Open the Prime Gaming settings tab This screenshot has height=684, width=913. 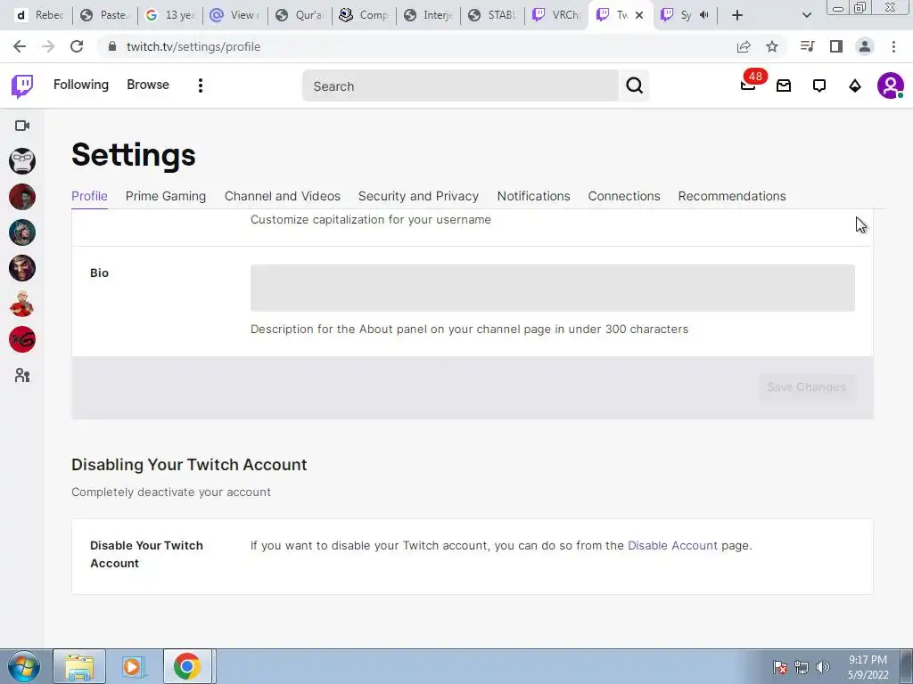pyautogui.click(x=165, y=196)
